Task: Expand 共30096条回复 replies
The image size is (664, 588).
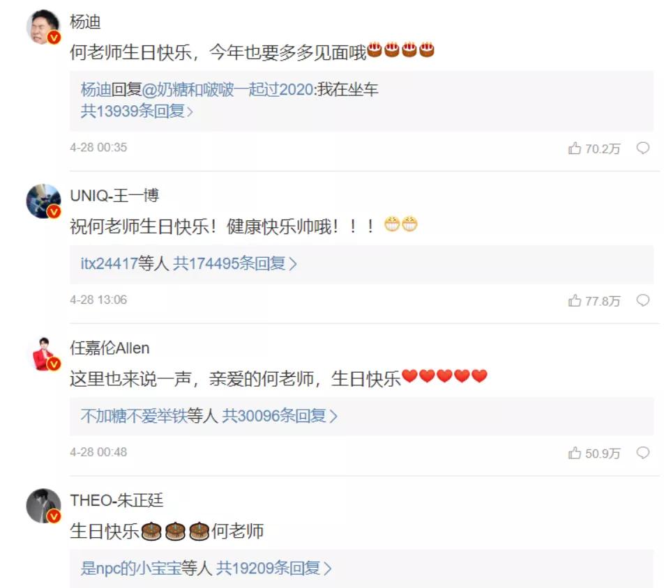Action: tap(280, 416)
